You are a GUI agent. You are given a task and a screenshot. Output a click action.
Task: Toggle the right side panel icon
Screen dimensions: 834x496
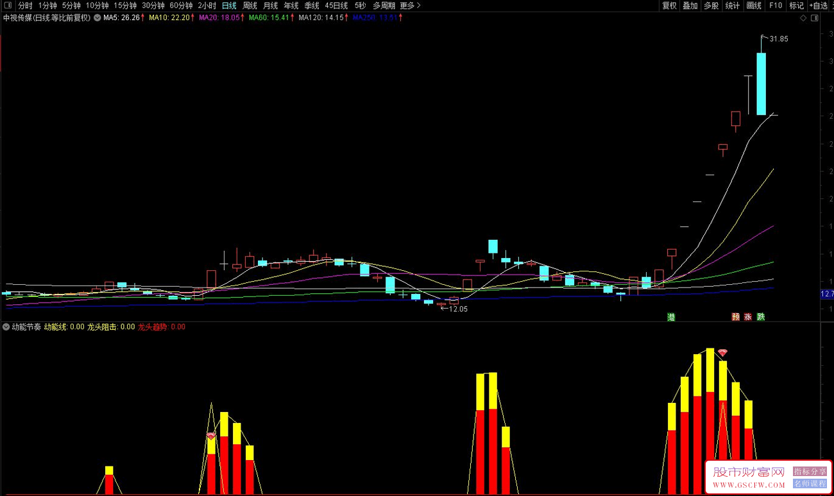point(815,18)
